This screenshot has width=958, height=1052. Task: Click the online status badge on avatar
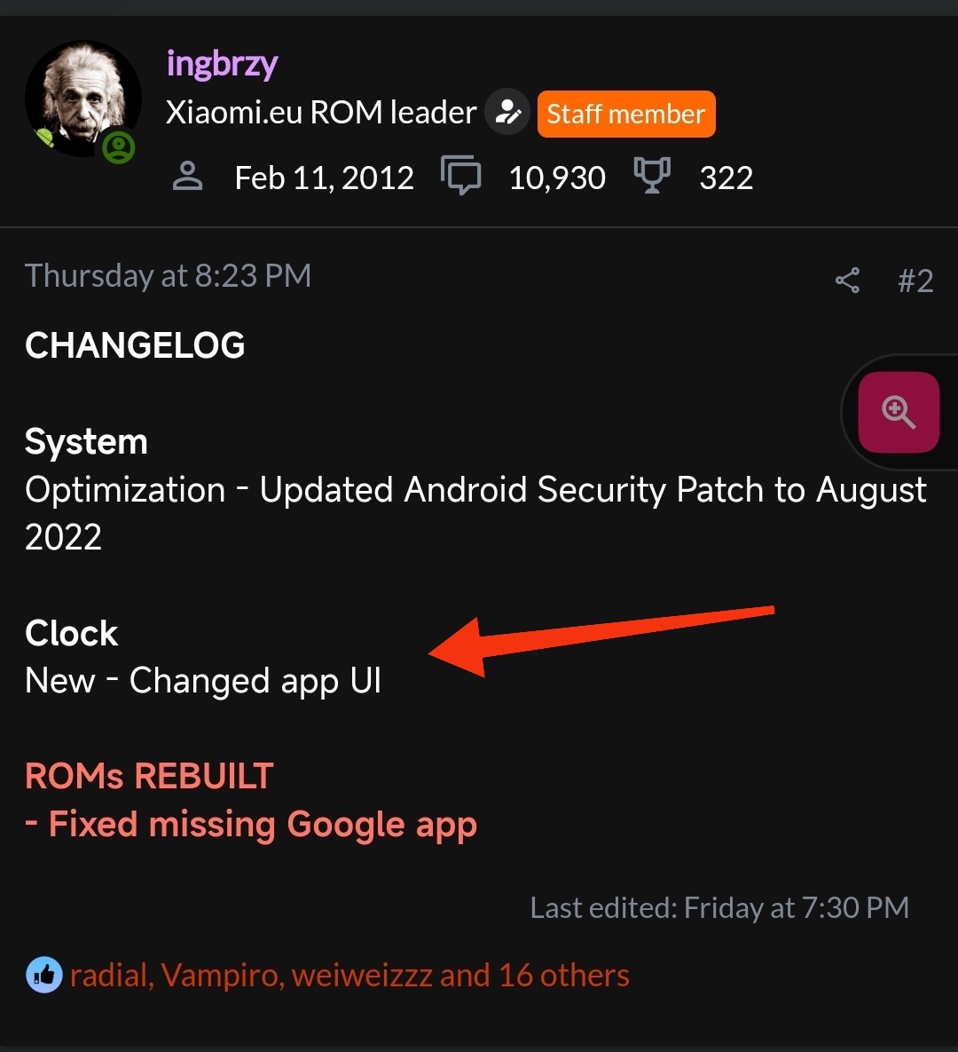[x=119, y=147]
